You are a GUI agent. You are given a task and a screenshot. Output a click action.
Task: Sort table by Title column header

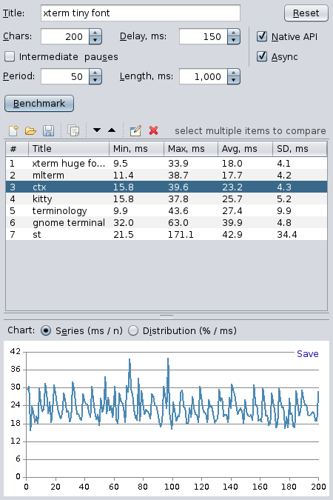pos(69,149)
